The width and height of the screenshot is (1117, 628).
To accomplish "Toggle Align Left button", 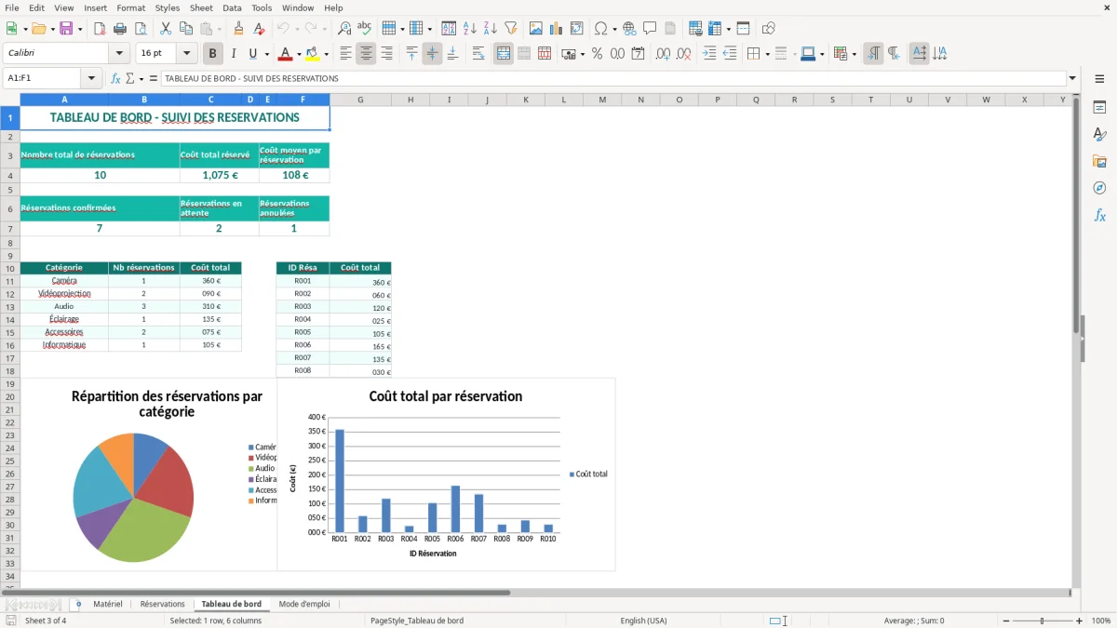I will [x=345, y=54].
